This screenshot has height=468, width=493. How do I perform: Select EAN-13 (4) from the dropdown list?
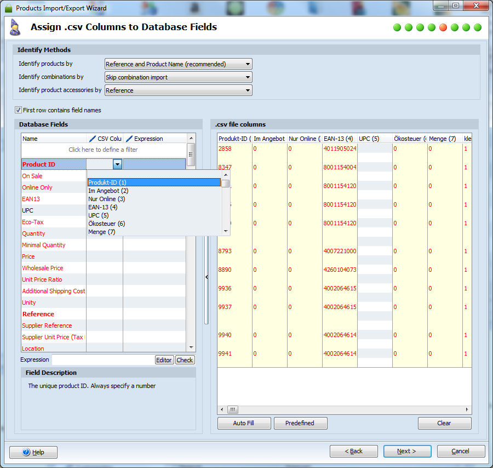(x=103, y=207)
